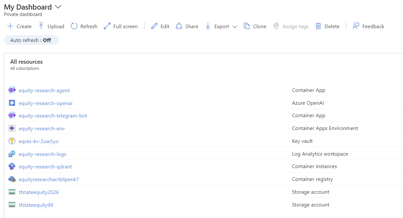Open the equity-research-agent resource link

[44, 90]
